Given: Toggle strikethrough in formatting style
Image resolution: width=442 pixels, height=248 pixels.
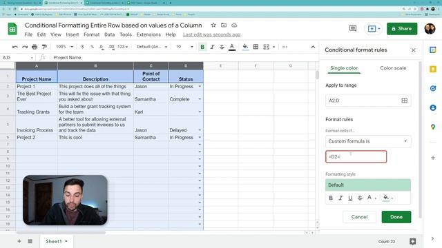Looking at the screenshot, I should point(360,198).
